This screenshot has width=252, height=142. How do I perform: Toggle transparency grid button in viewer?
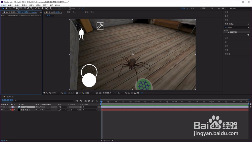tap(100, 93)
